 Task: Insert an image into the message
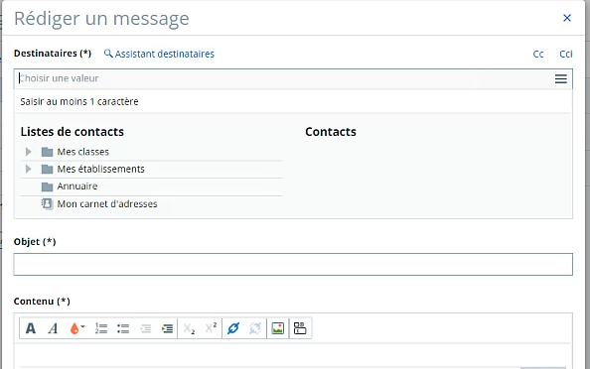[x=278, y=328]
